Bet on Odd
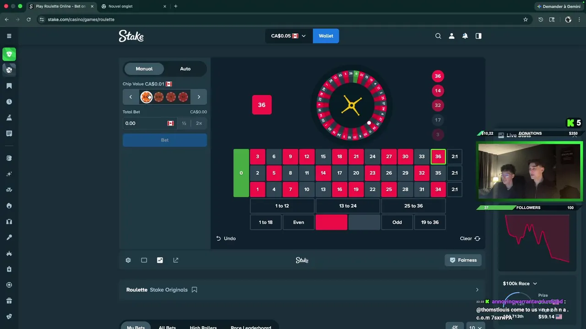586x329 pixels. [397, 222]
